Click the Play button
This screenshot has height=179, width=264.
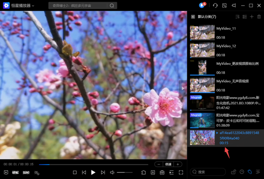(93, 172)
